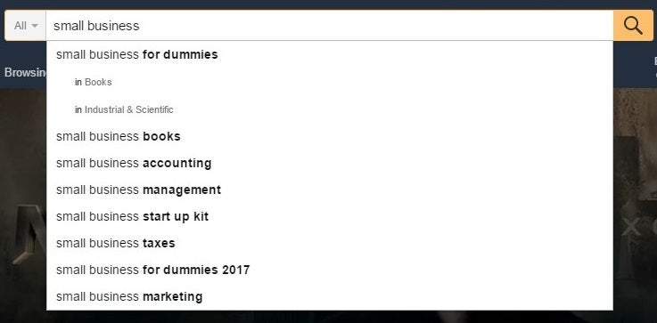Select small business marketing suggestion
Viewport: 657px width, 323px height.
pyautogui.click(x=330, y=296)
